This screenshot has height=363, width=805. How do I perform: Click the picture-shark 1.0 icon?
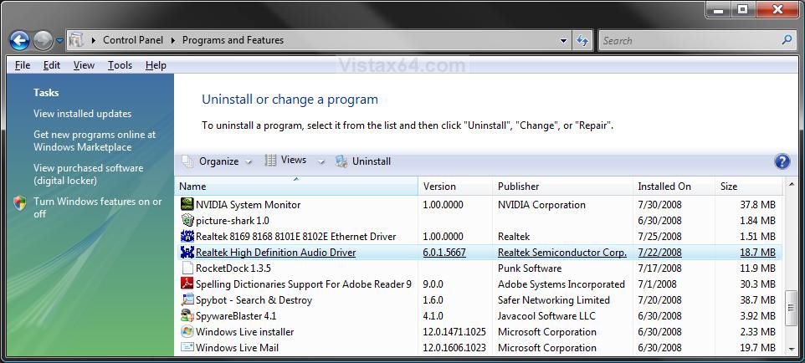(187, 220)
